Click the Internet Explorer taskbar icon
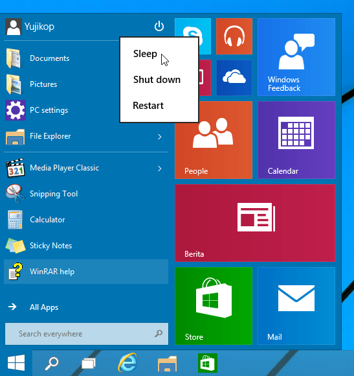This screenshot has height=376, width=354. pyautogui.click(x=127, y=362)
